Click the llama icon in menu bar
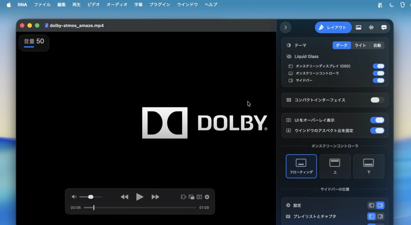 [380, 5]
